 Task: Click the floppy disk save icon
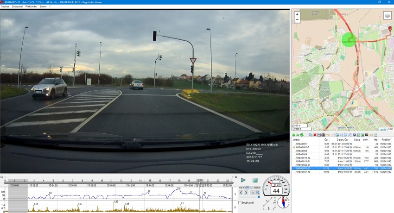(319, 135)
